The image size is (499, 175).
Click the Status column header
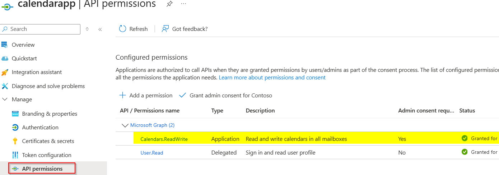click(x=467, y=111)
